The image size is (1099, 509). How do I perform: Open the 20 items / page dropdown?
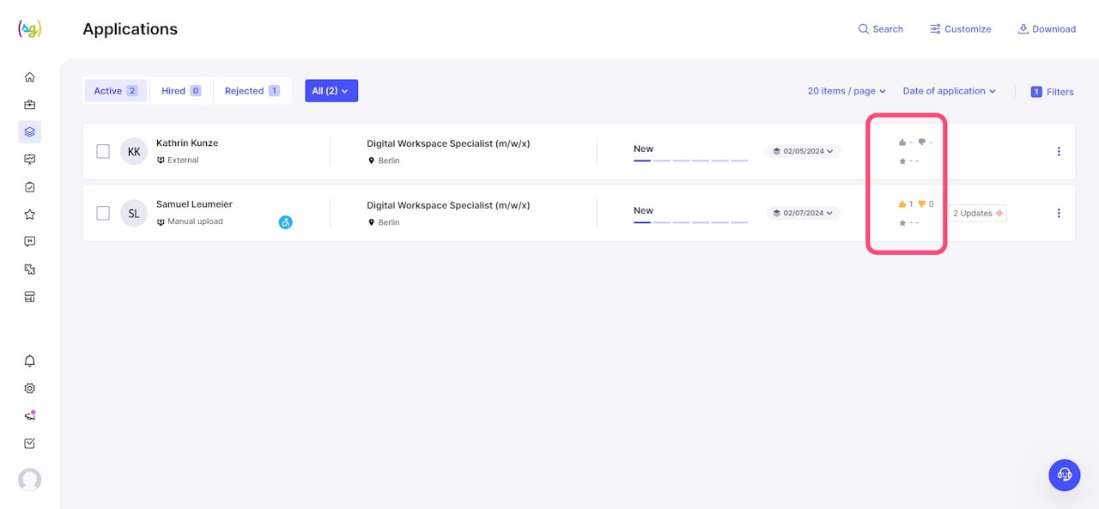[847, 91]
